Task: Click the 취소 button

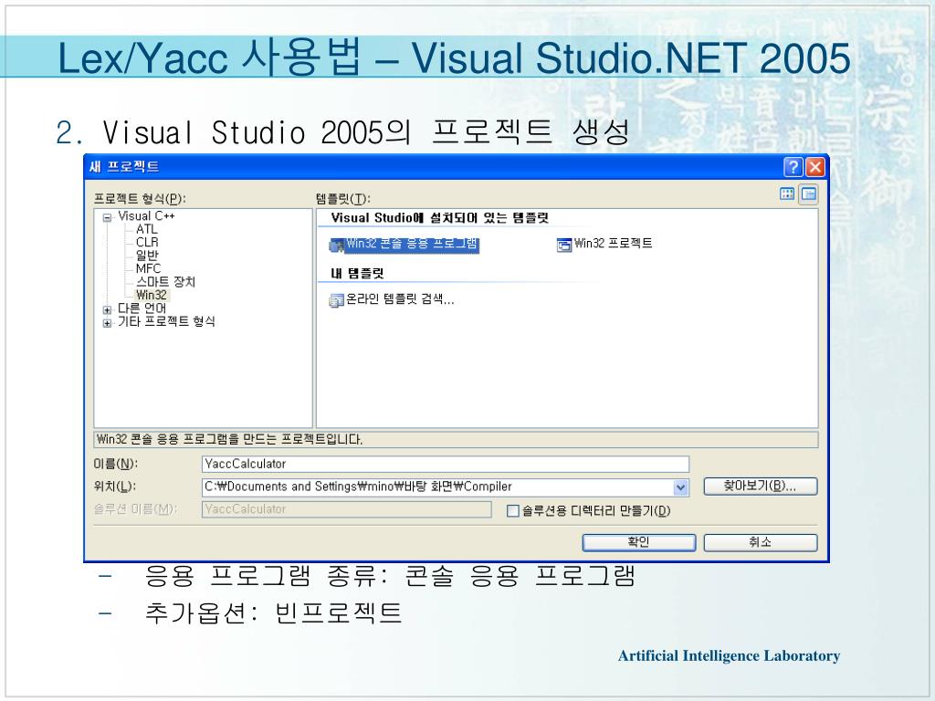Action: pyautogui.click(x=761, y=542)
